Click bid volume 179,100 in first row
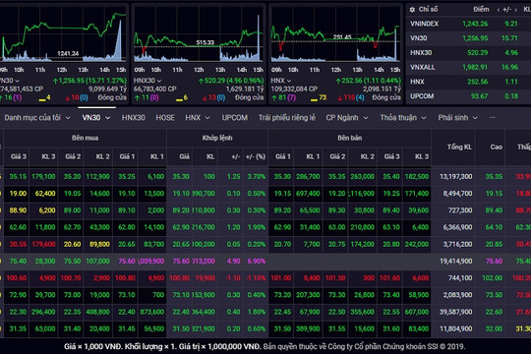This screenshot has width=531, height=354. [43, 176]
